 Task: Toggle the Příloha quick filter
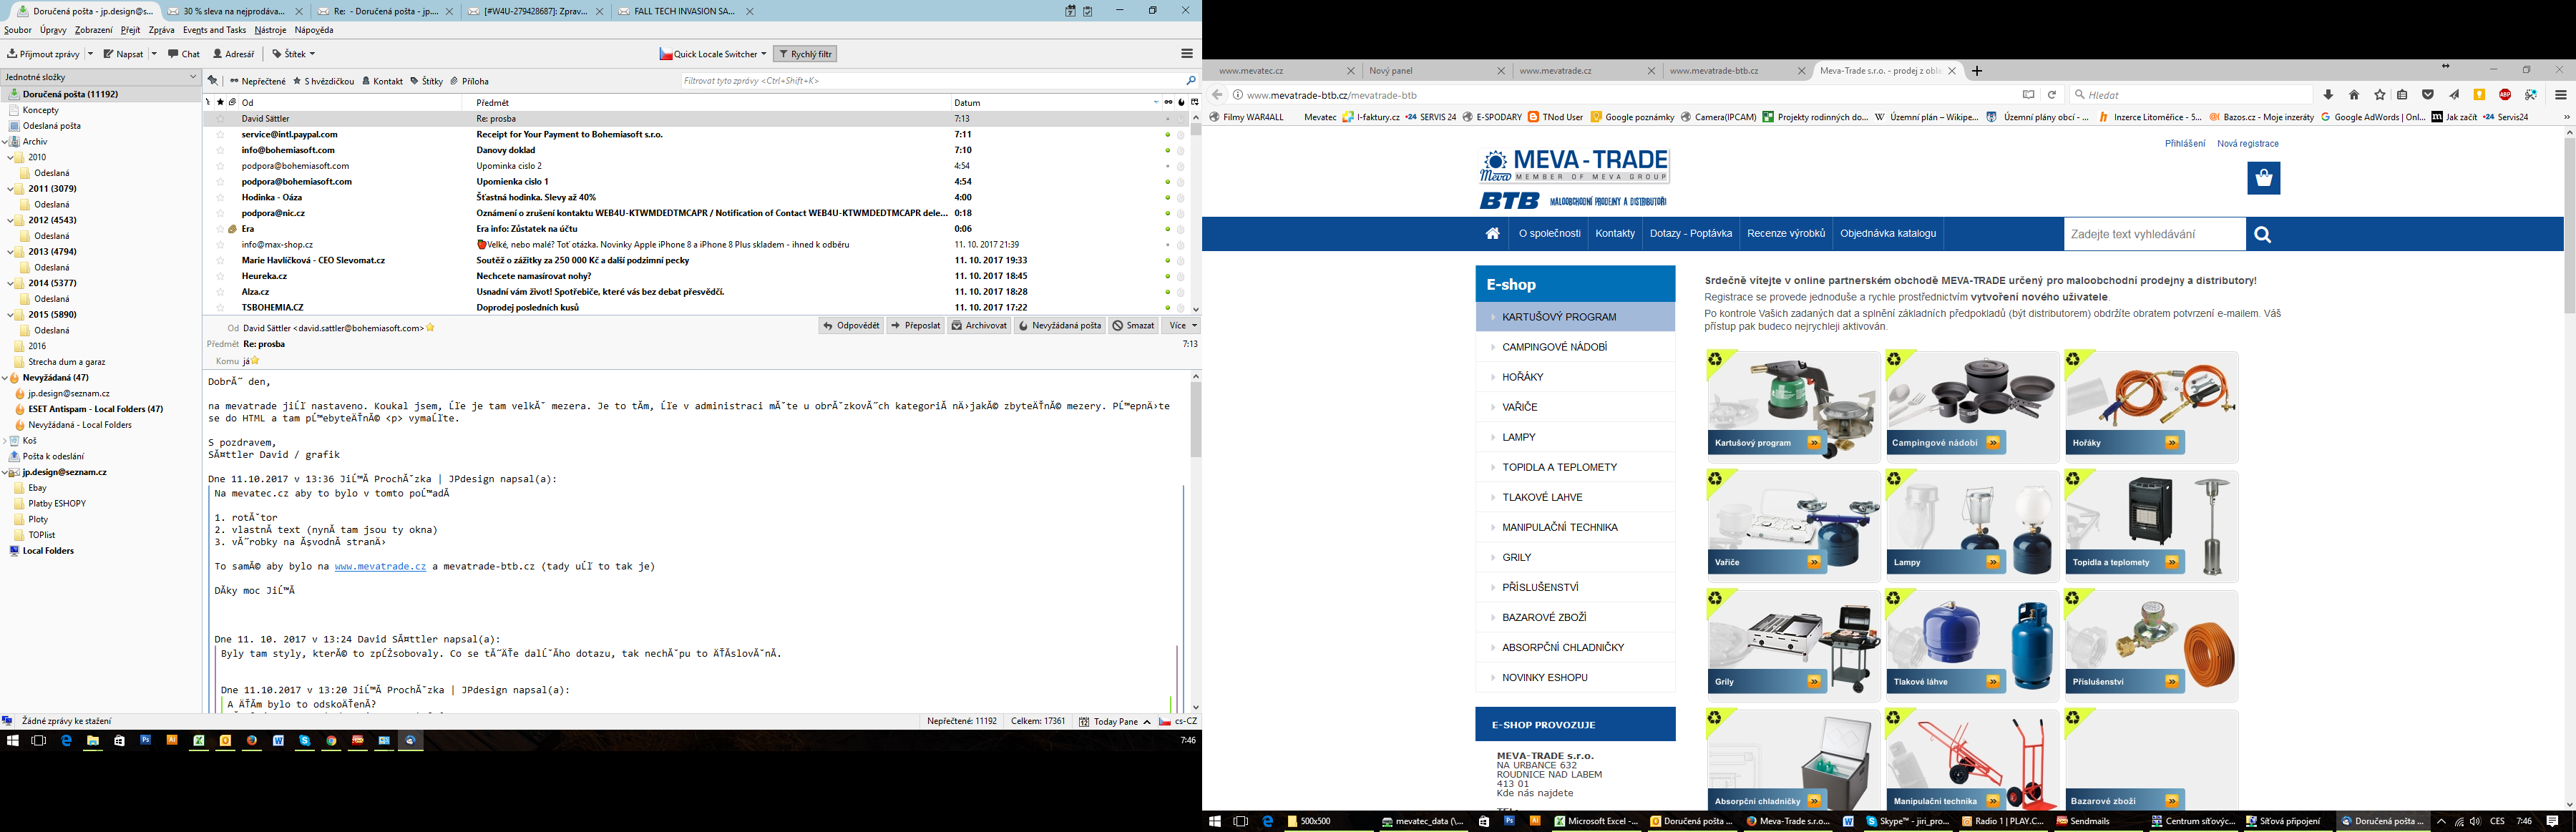pyautogui.click(x=469, y=81)
